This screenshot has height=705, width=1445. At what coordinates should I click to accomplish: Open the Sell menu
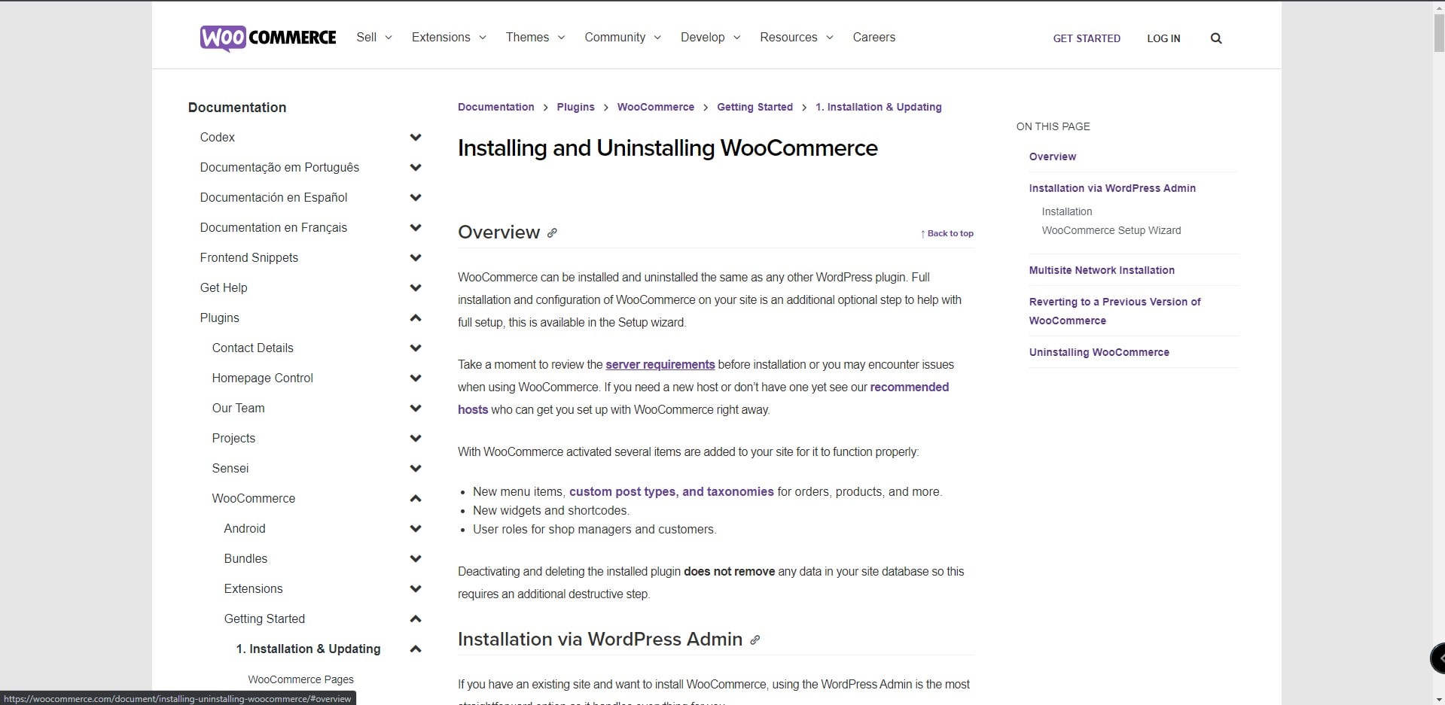tap(374, 38)
